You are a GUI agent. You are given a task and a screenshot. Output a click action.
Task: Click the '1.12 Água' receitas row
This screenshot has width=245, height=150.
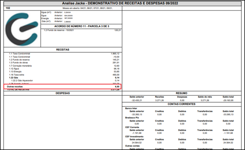pos(64,69)
